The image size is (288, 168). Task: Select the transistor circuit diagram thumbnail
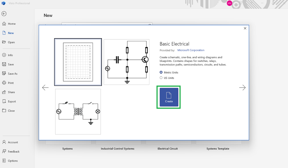coord(127,62)
